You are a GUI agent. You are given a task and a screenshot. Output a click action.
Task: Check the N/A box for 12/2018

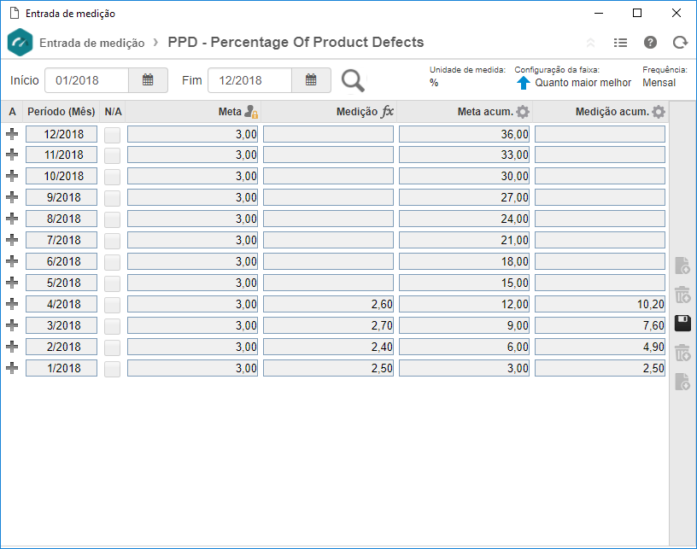coord(113,135)
